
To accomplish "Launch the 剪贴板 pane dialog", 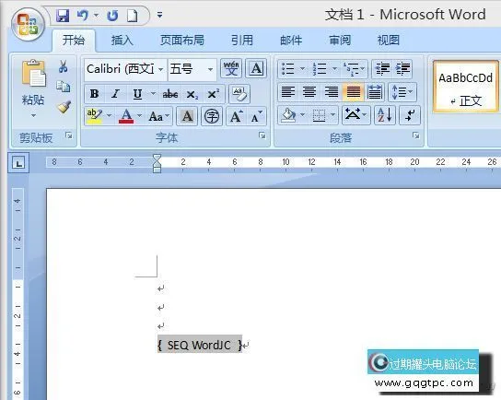I will 69,135.
